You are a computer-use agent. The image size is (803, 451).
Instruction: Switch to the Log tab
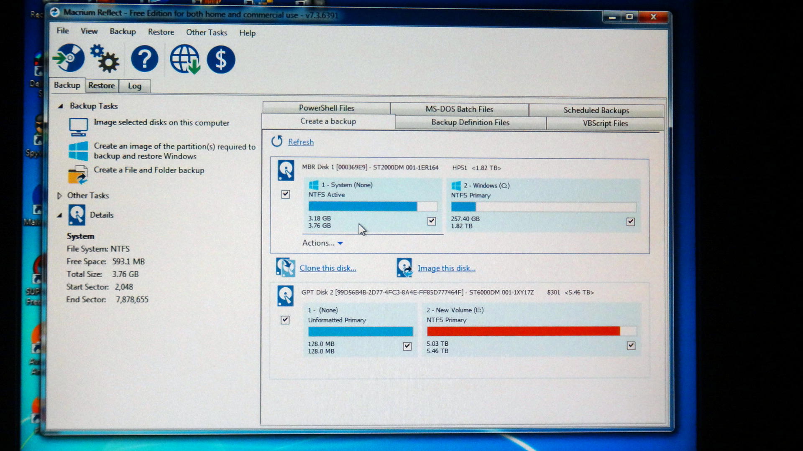pos(135,86)
